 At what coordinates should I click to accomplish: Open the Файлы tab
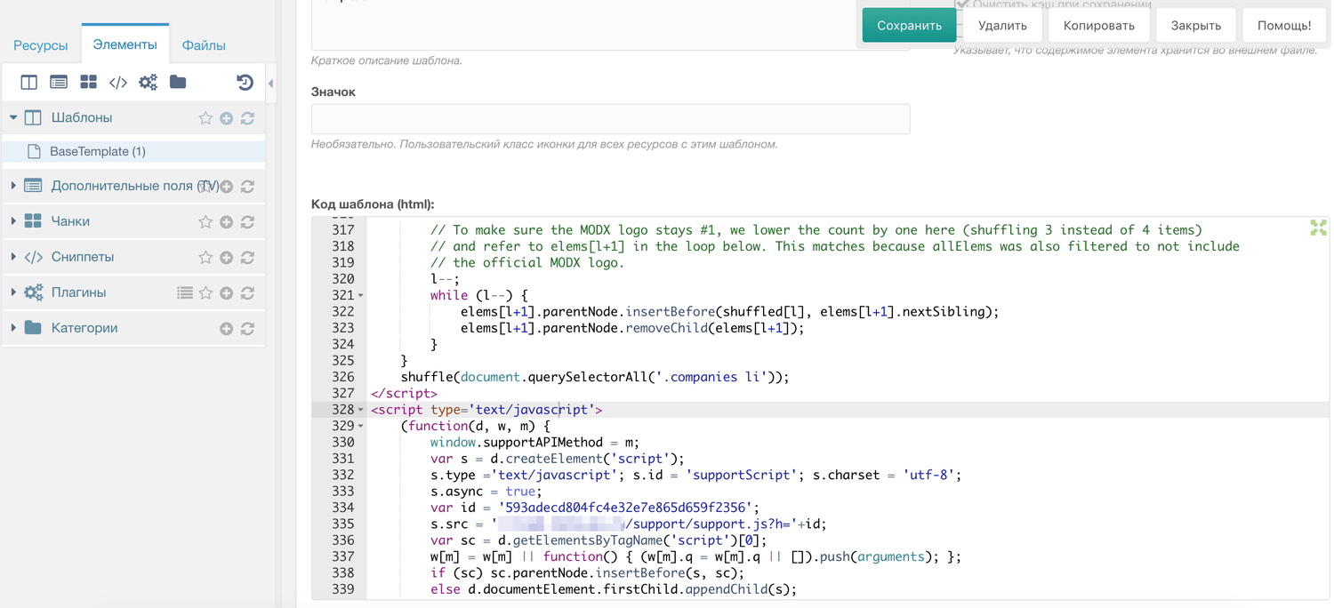(x=204, y=45)
